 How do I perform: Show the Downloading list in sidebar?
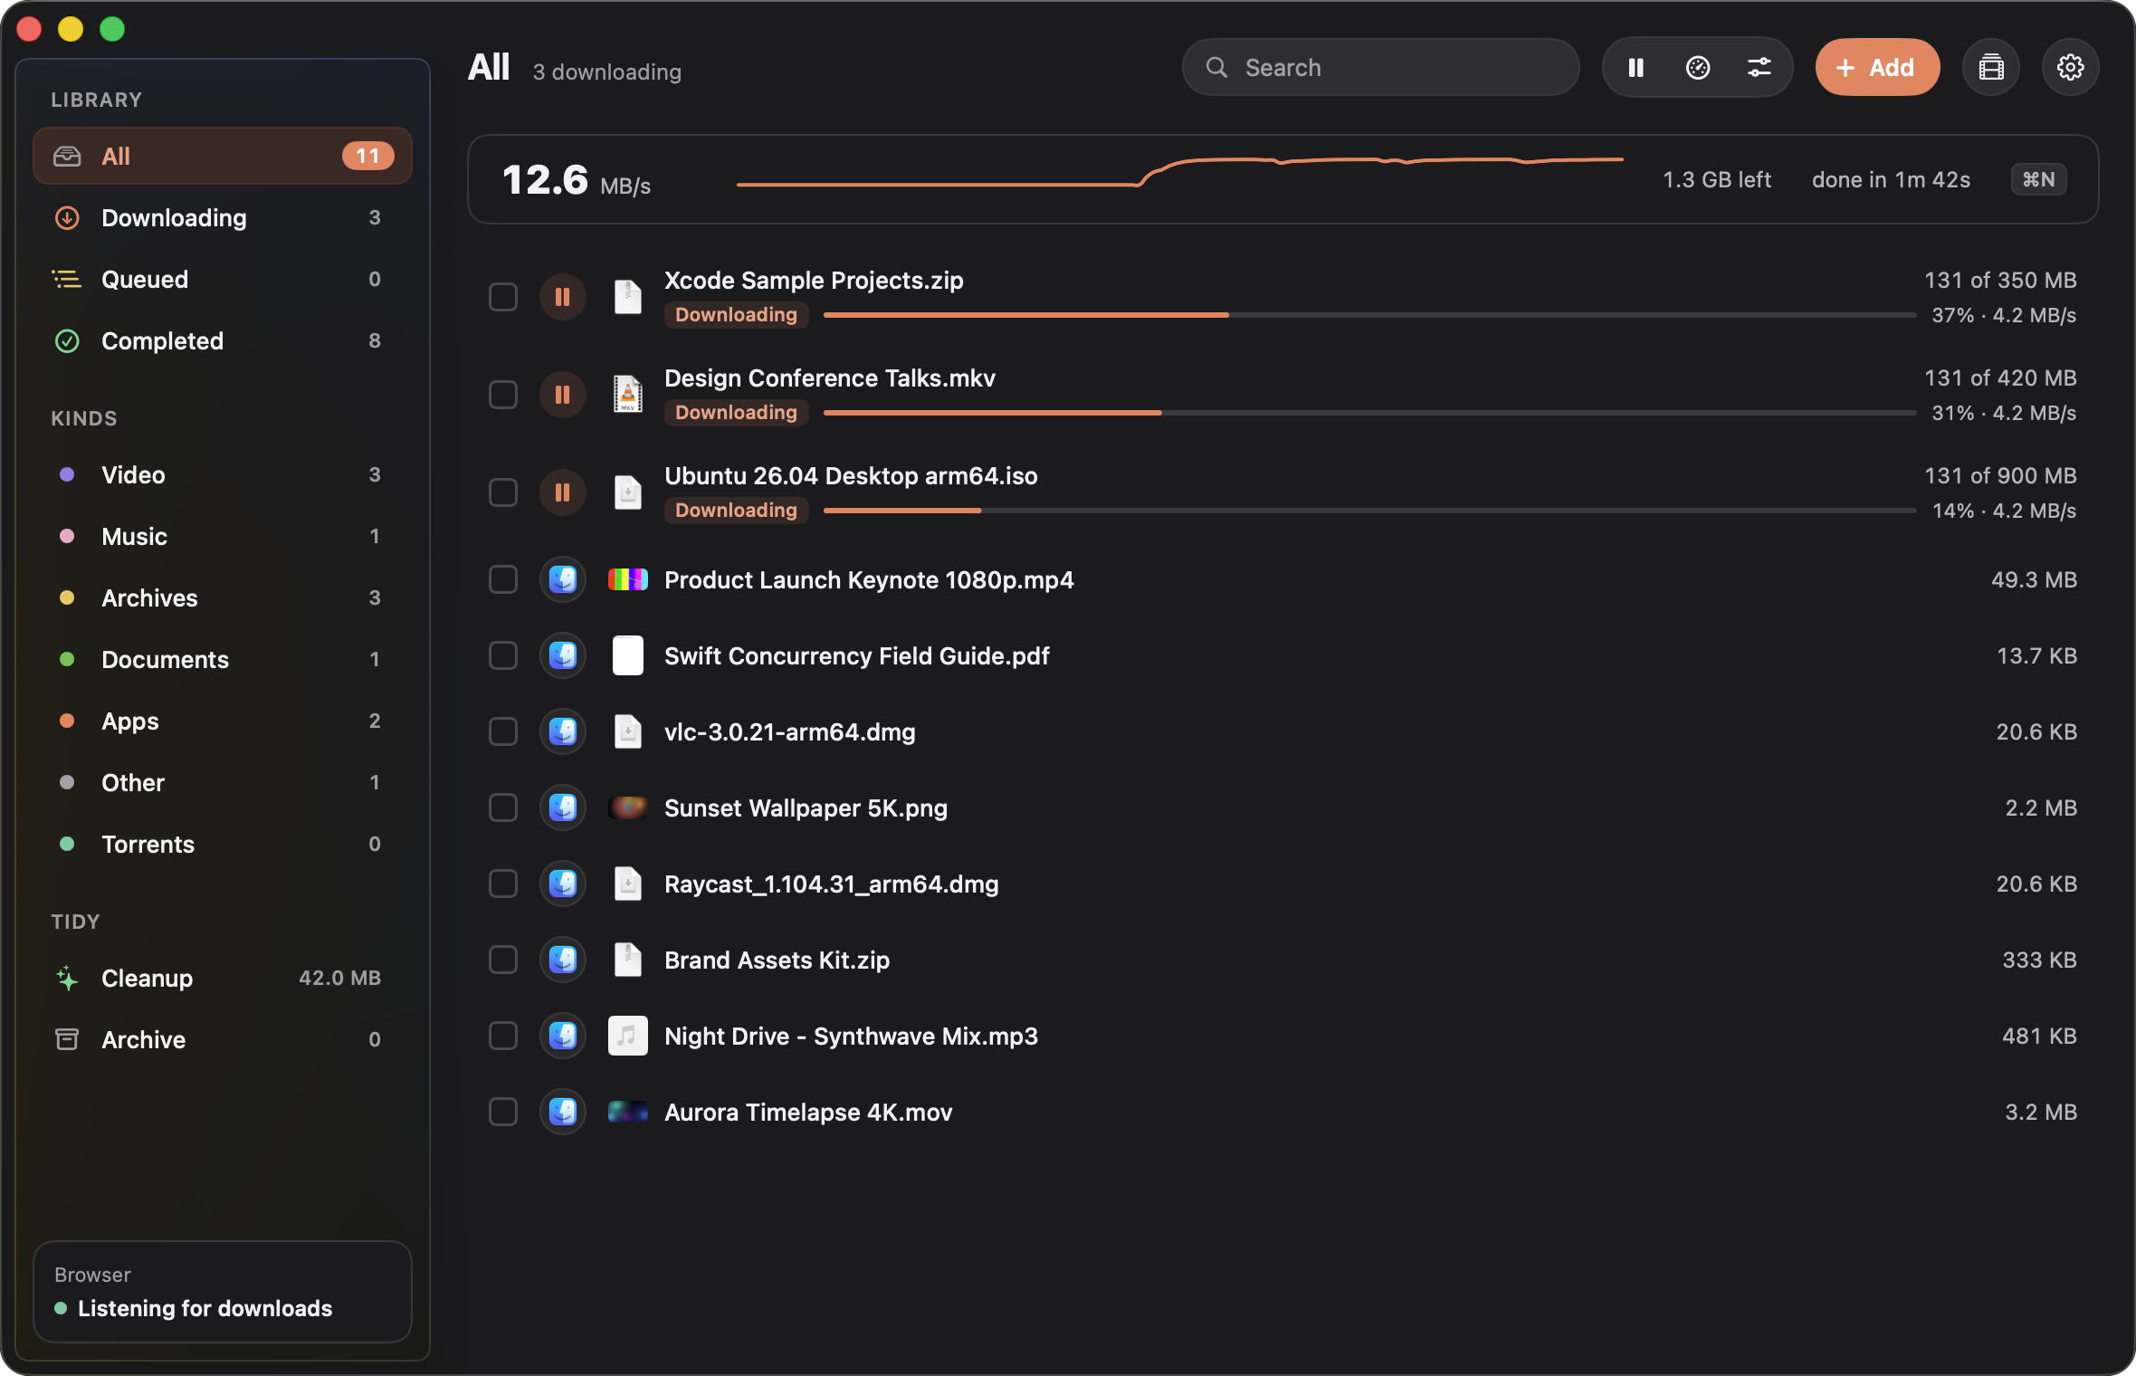223,217
